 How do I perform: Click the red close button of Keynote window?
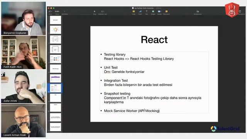click(49, 8)
